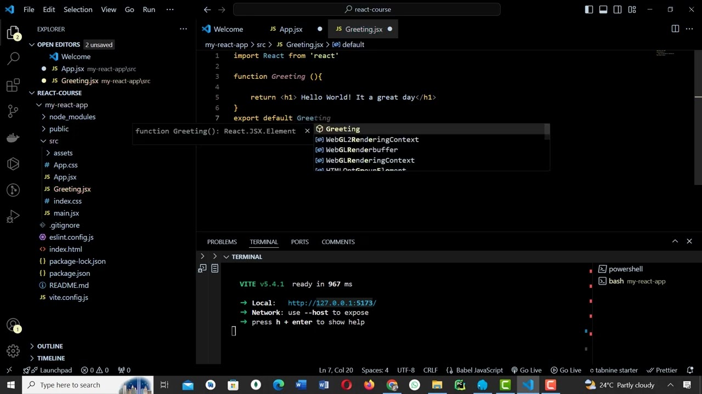Start Go Live server left button
Viewport: 702px width, 394px height.
(x=526, y=370)
